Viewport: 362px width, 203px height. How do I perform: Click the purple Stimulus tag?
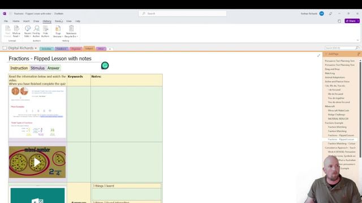point(37,68)
